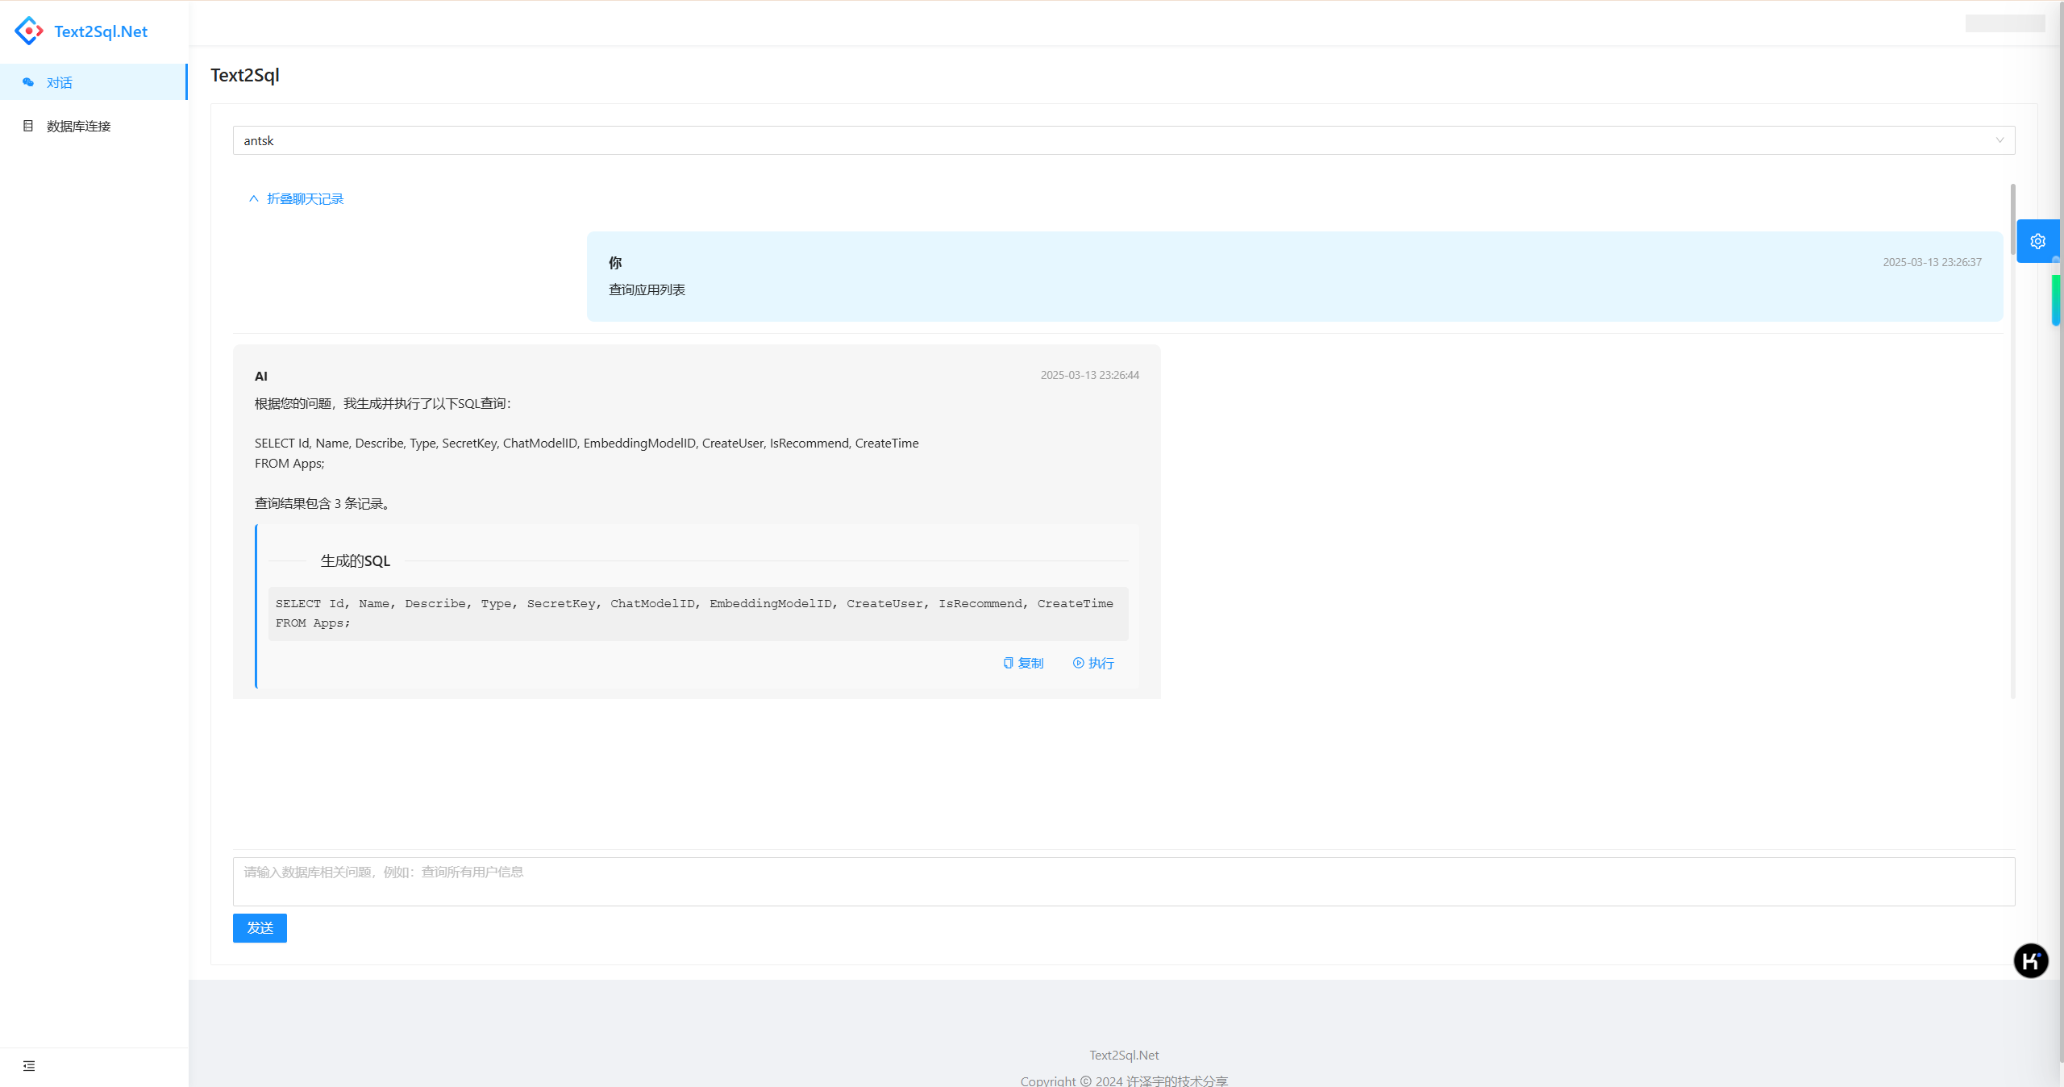The image size is (2064, 1087).
Task: Click the black round H floating icon
Action: [x=2030, y=960]
